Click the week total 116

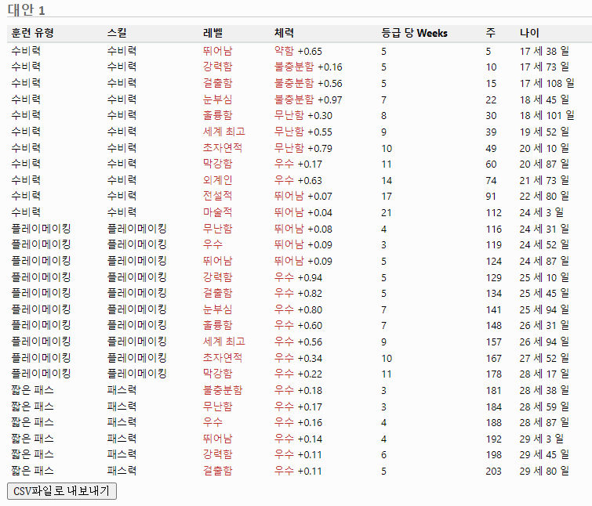493,229
